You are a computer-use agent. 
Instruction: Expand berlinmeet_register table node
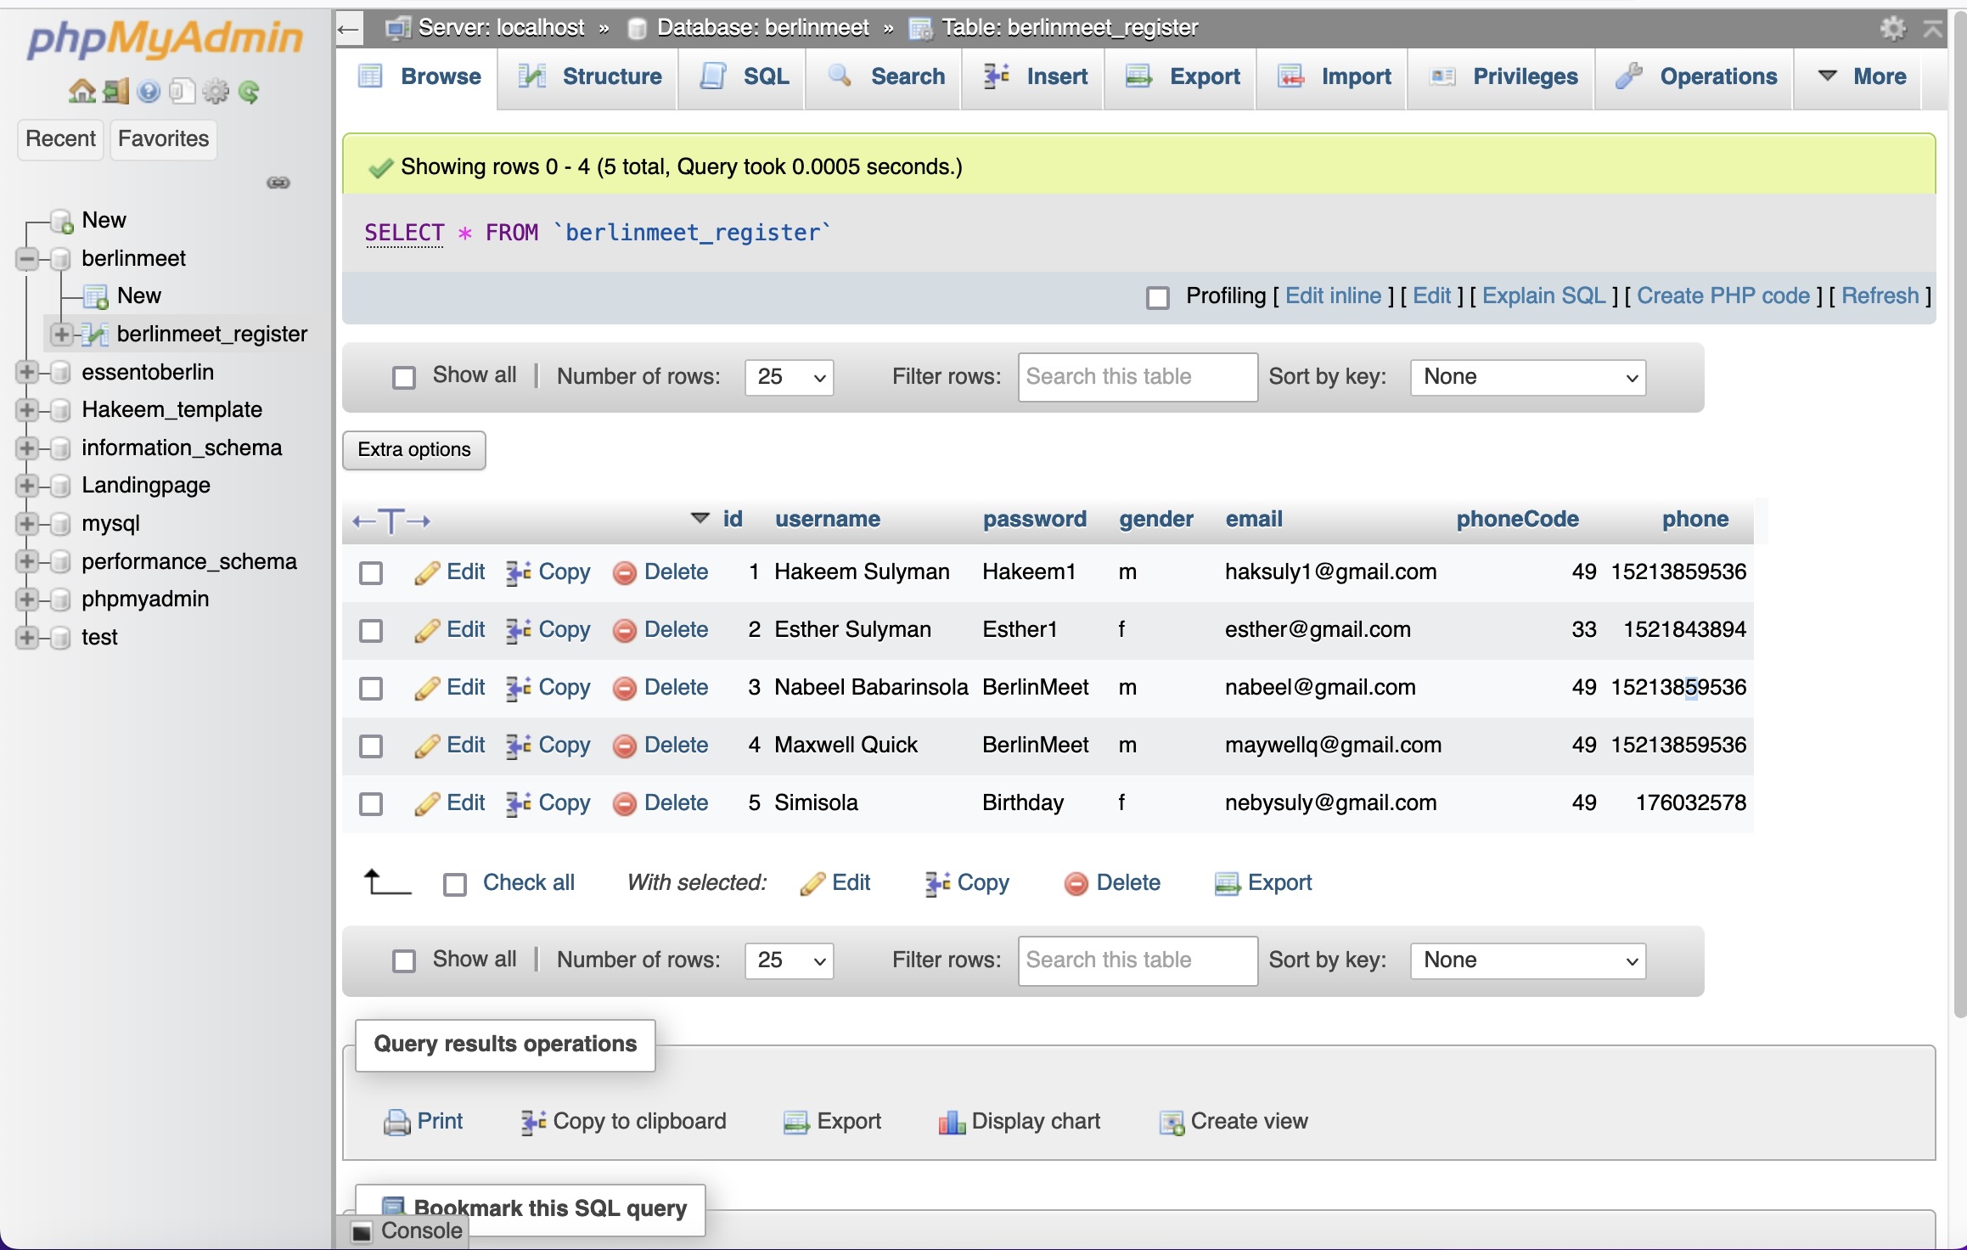pyautogui.click(x=61, y=335)
